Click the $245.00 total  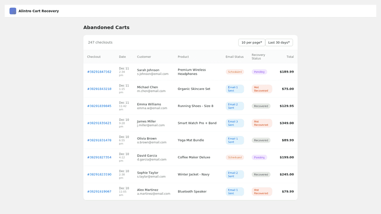point(287,175)
